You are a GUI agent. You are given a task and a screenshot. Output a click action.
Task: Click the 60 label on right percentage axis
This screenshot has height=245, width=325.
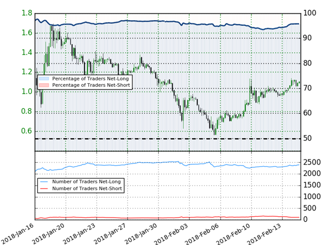(x=307, y=113)
